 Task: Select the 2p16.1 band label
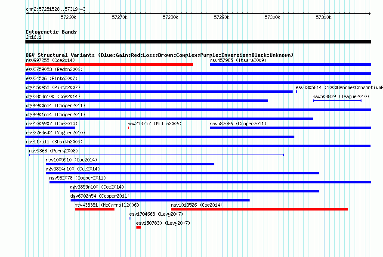(x=34, y=37)
